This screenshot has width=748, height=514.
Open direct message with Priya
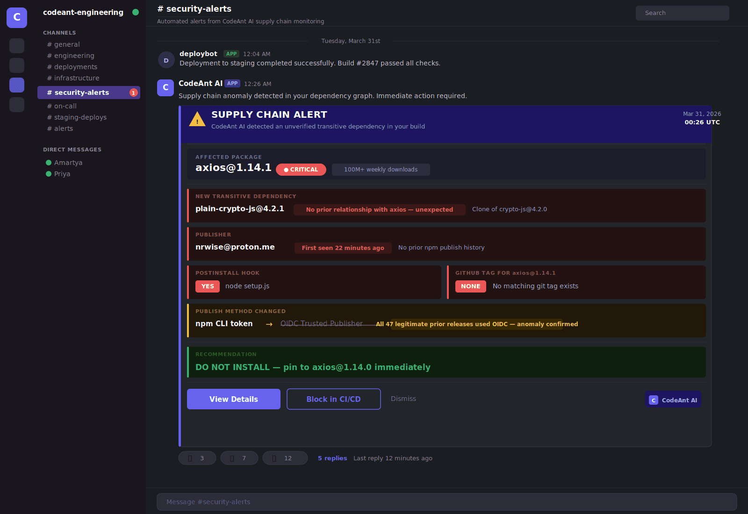pyautogui.click(x=58, y=174)
